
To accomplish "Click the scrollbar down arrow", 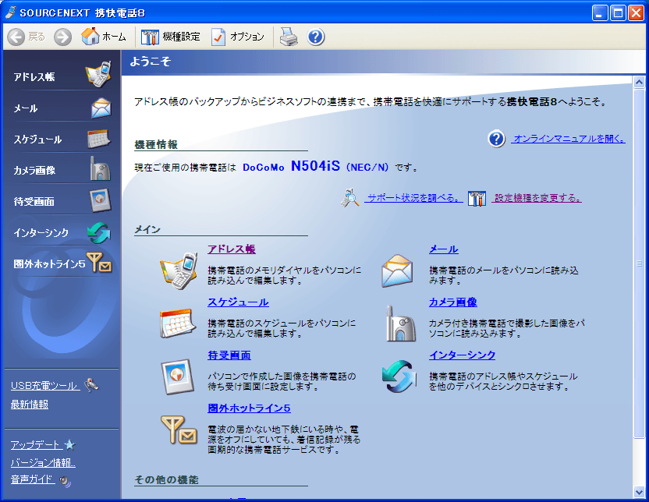I will (639, 492).
